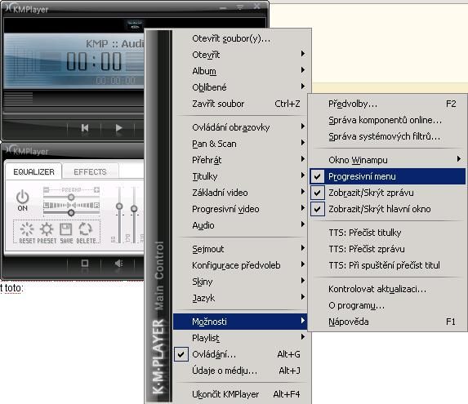Screen dimensions: 468x404
Task: Click the highlighted Možnosti menu item
Action: pos(241,322)
